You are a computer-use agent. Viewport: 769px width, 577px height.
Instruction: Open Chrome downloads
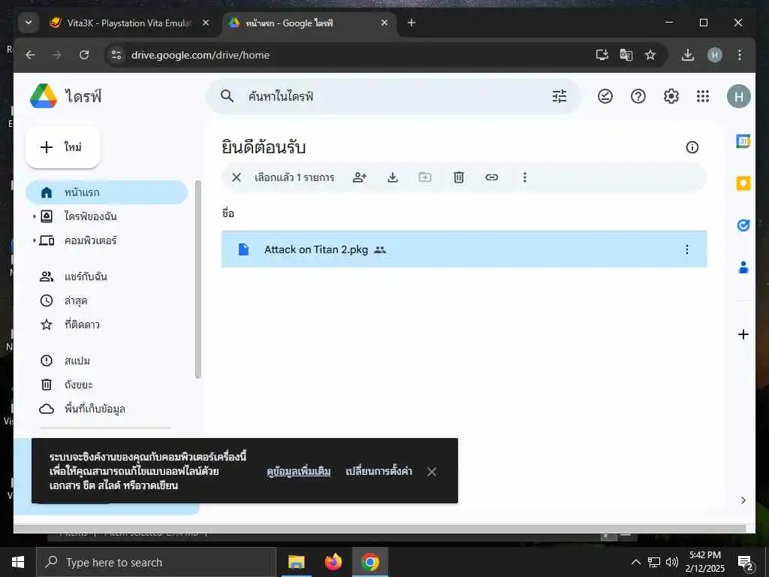point(688,55)
